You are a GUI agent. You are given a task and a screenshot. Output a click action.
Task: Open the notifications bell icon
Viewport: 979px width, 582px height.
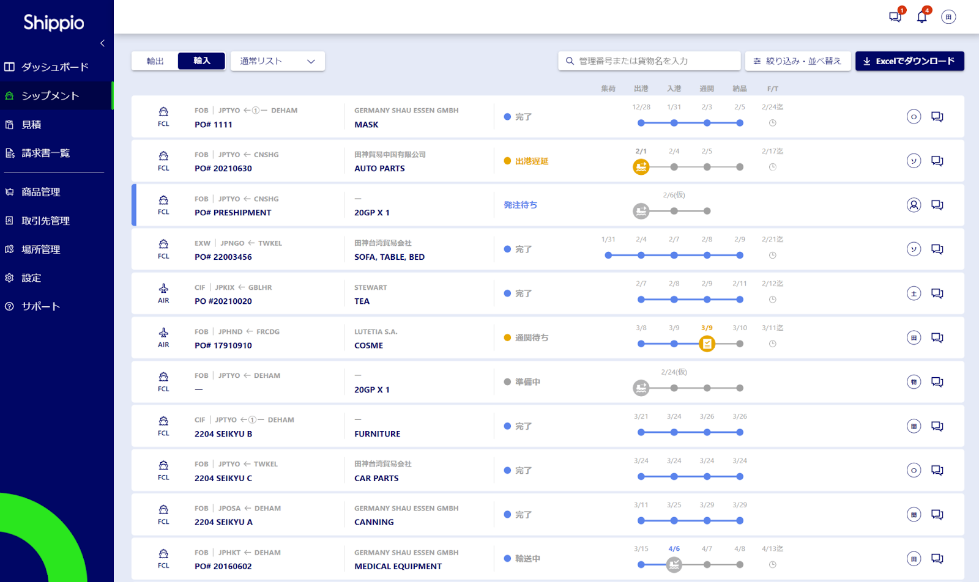coord(922,17)
